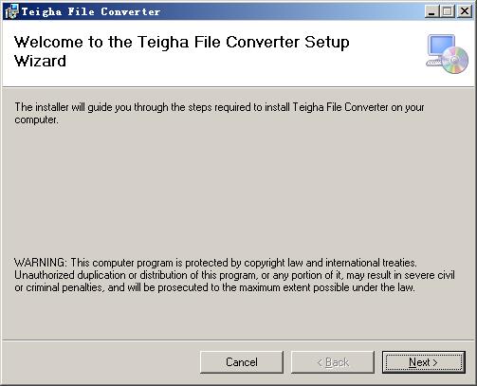
Task: Click the word WARNING in the copyright notice
Action: (41, 263)
